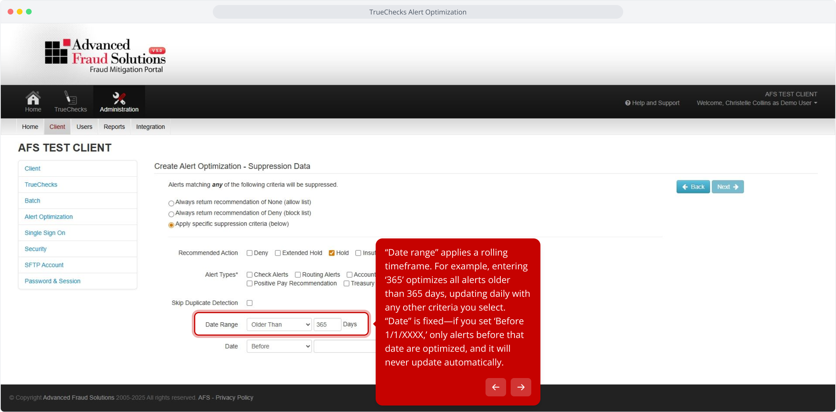
Task: Open the Users tab
Action: point(84,127)
